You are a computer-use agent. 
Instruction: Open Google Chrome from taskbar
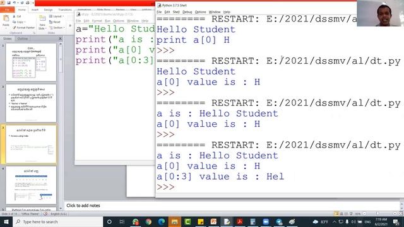pos(148,221)
